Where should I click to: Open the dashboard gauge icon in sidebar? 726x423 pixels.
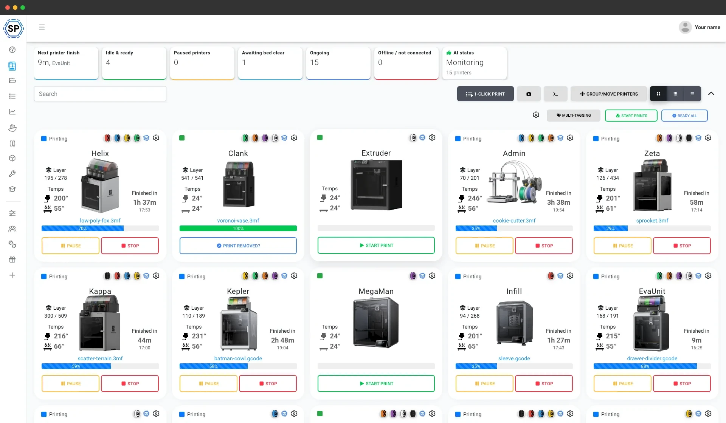click(x=12, y=50)
